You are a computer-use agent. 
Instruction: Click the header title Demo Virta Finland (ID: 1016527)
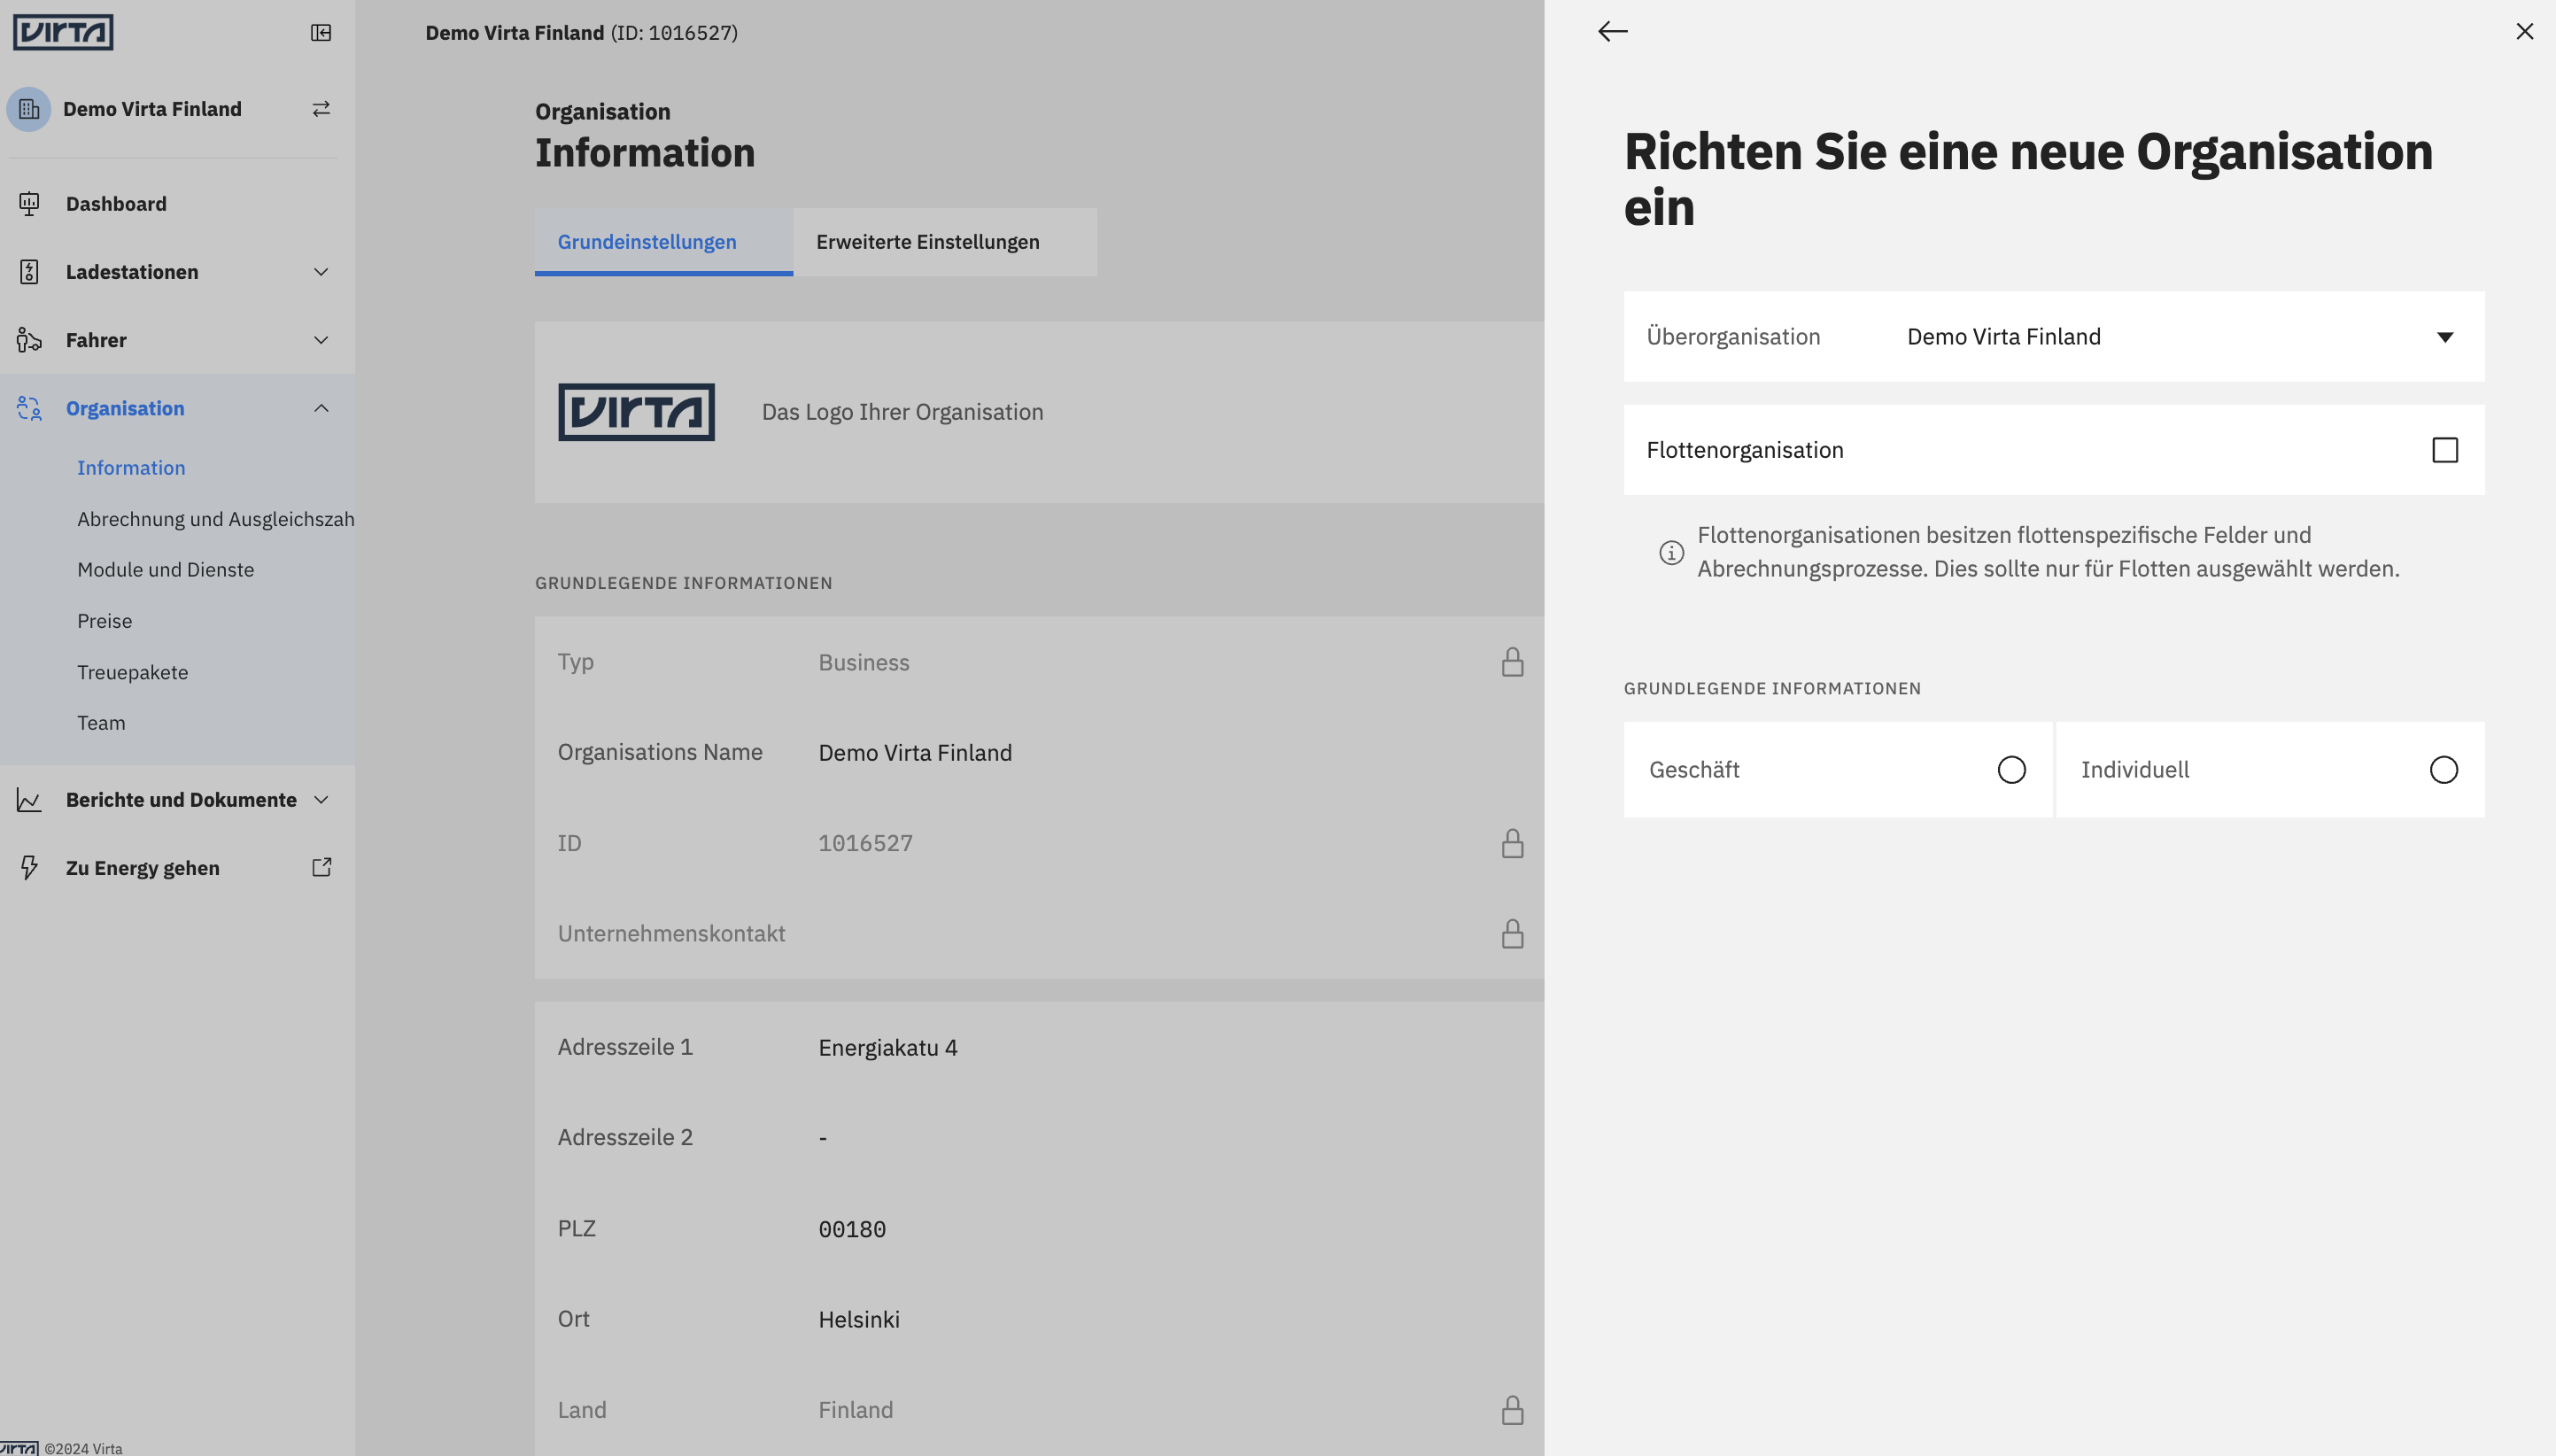tap(582, 33)
